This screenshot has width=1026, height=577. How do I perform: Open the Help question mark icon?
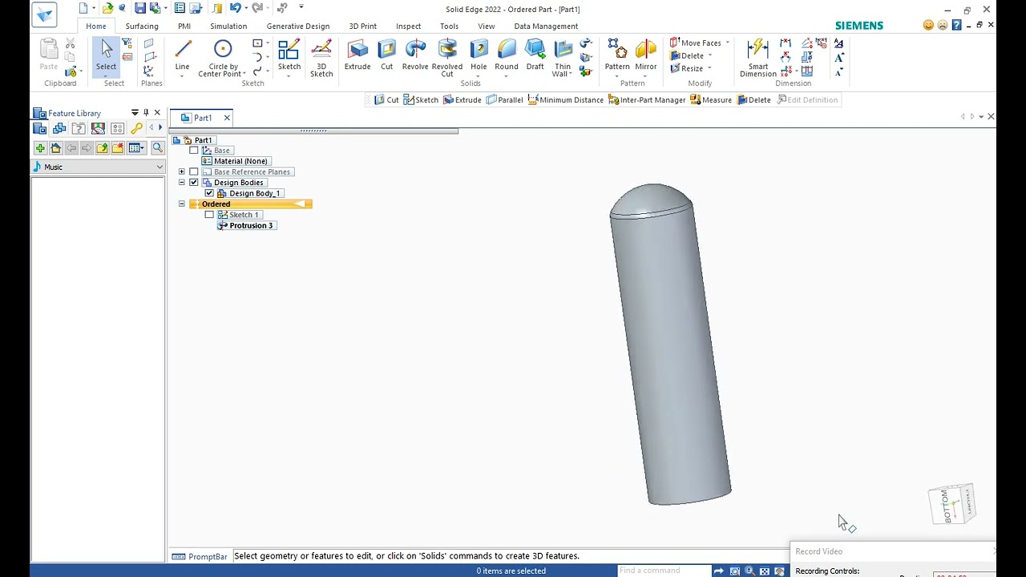pyautogui.click(x=956, y=26)
